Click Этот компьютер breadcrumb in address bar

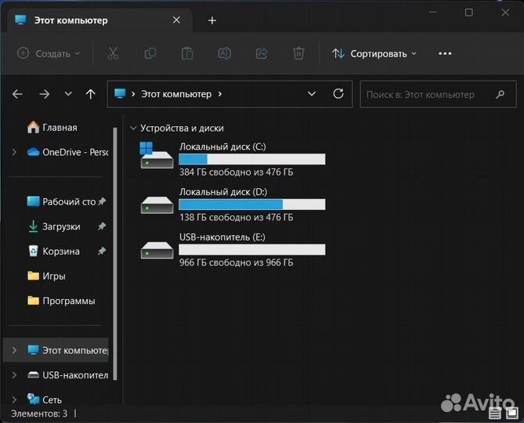(x=176, y=94)
